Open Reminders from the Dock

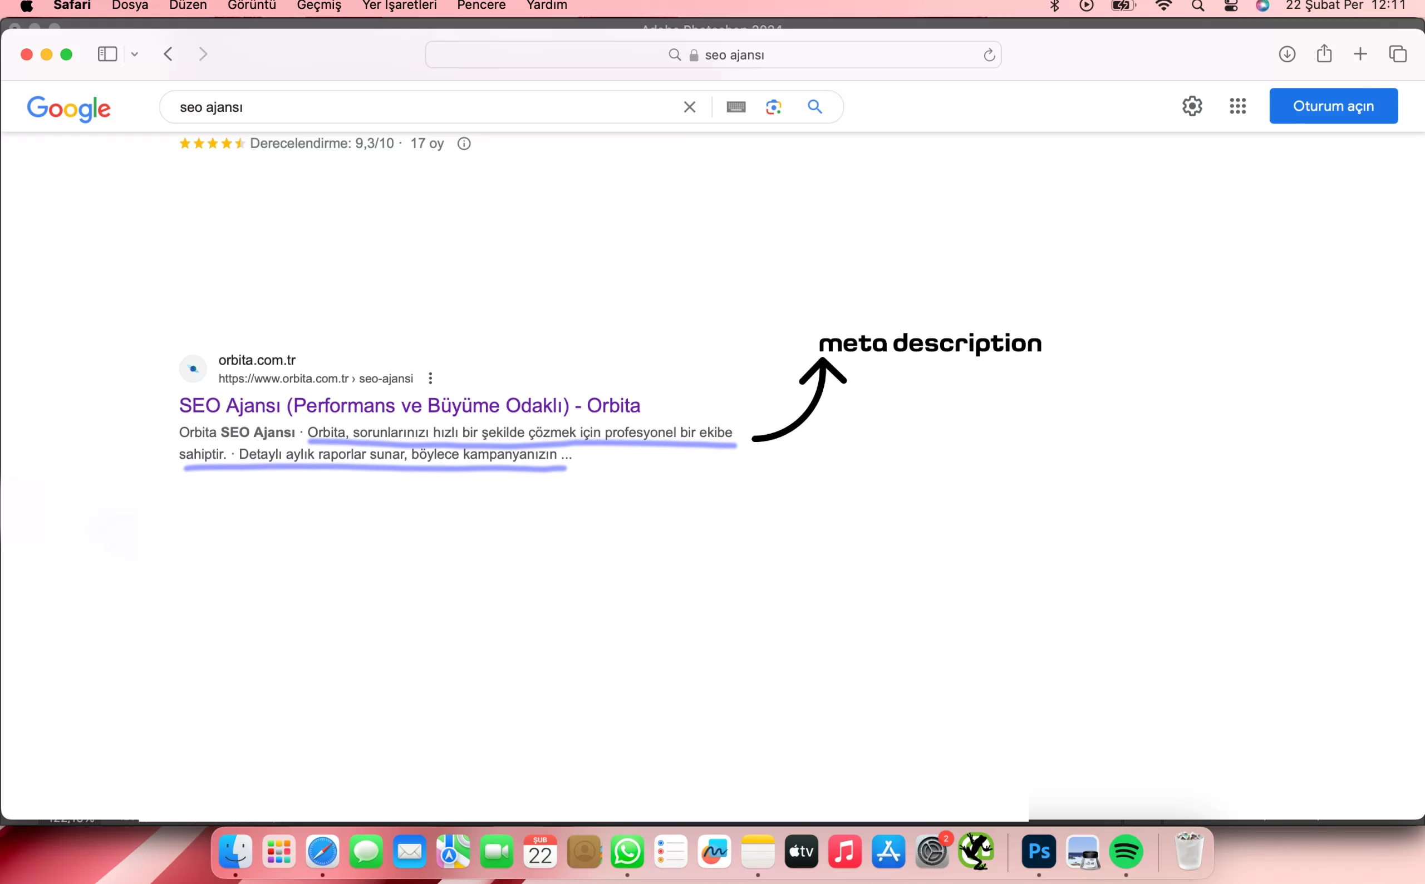(671, 852)
